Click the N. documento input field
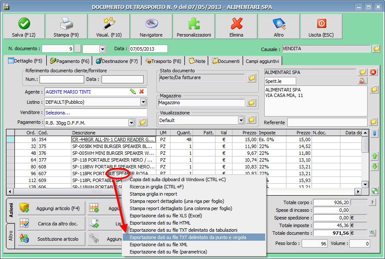This screenshot has height=259, width=385. pyautogui.click(x=58, y=48)
